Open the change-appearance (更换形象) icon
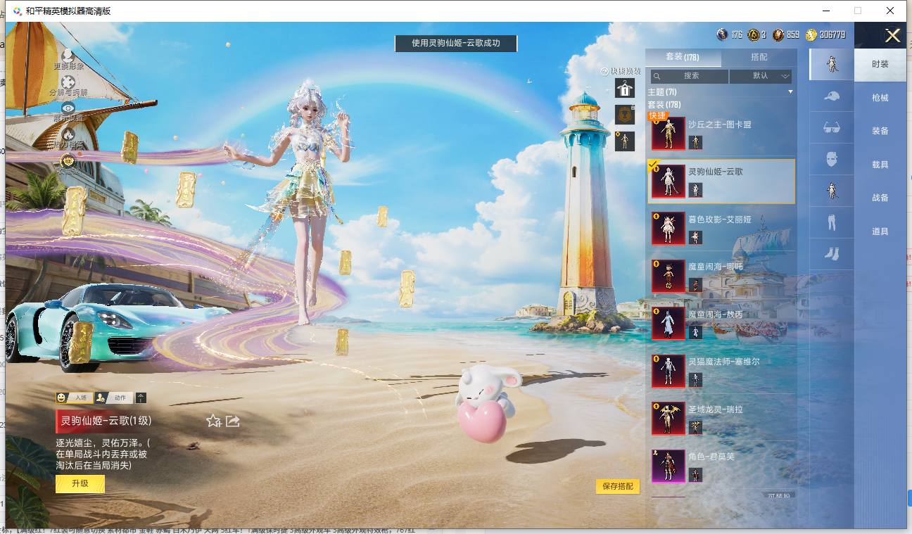 (x=68, y=55)
